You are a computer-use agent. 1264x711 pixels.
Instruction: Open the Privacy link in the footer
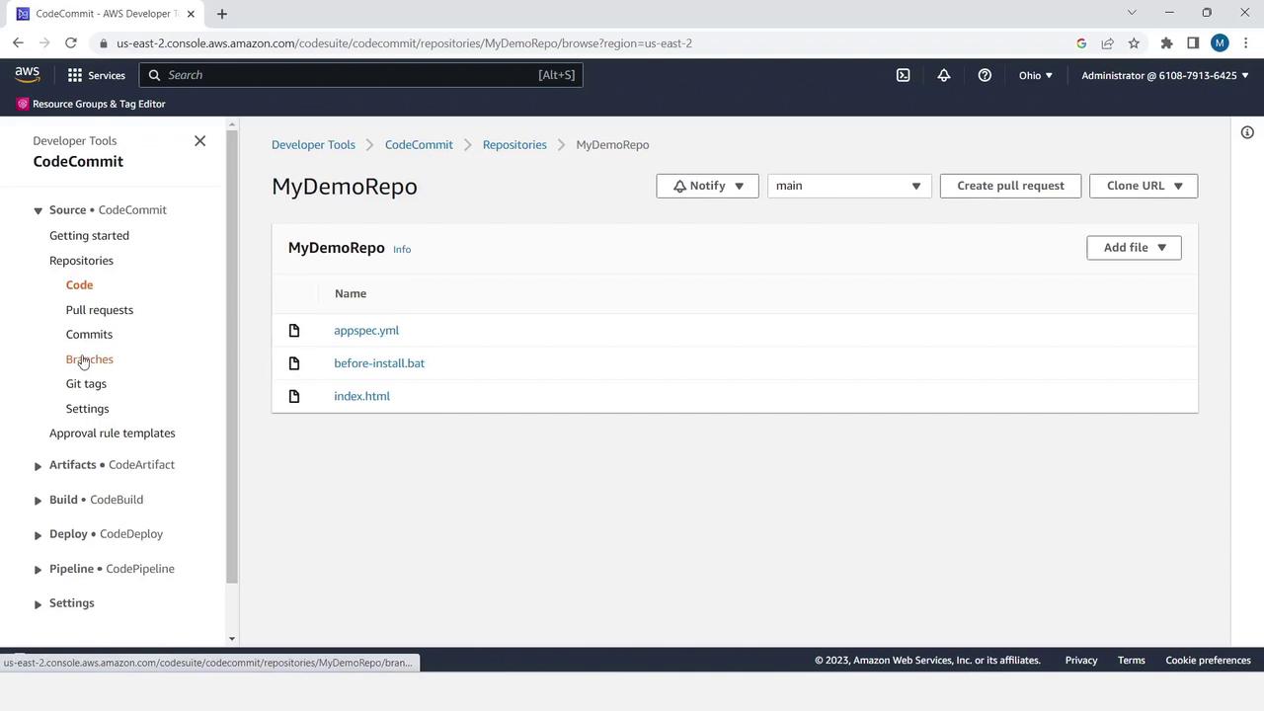coord(1081,661)
